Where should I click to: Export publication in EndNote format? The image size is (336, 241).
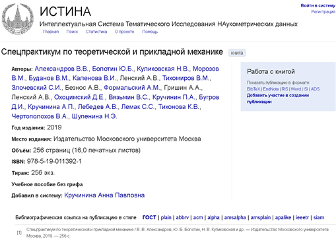[x=271, y=89]
